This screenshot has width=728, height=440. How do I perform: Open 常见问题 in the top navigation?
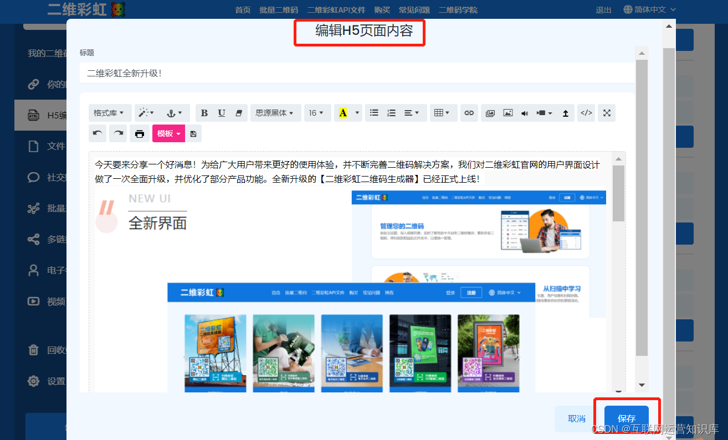(x=414, y=10)
